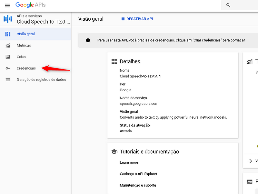Open Geração de registros de dados

[35, 80]
